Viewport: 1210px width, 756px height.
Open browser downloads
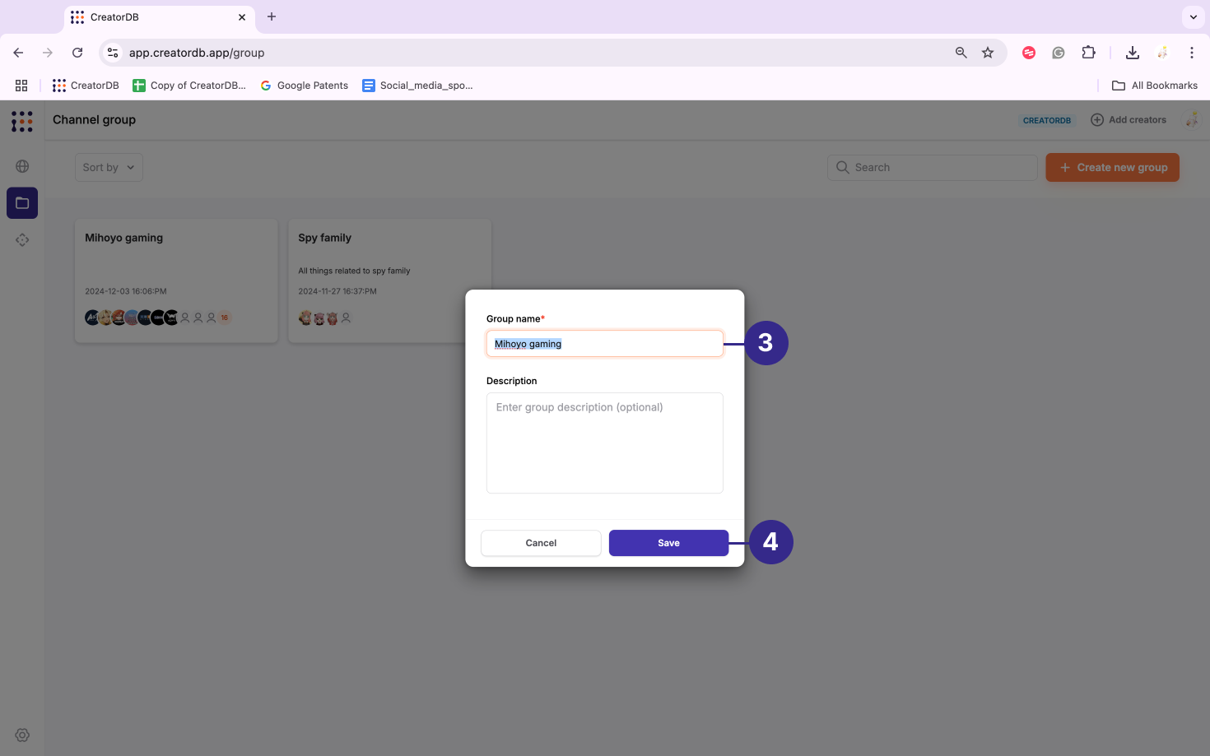click(x=1133, y=53)
